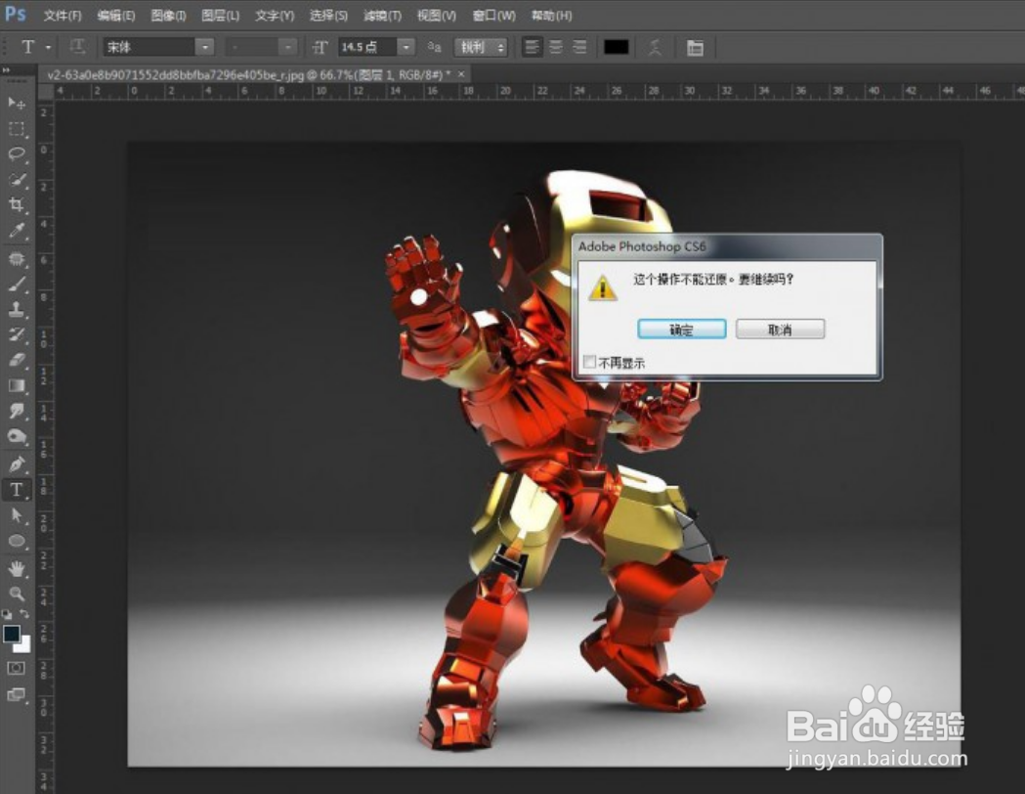The width and height of the screenshot is (1025, 794).
Task: Select the Path Selection tool
Action: point(17,515)
